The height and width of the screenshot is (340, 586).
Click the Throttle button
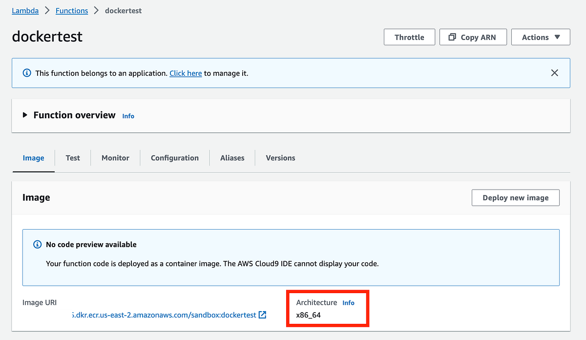(x=409, y=37)
